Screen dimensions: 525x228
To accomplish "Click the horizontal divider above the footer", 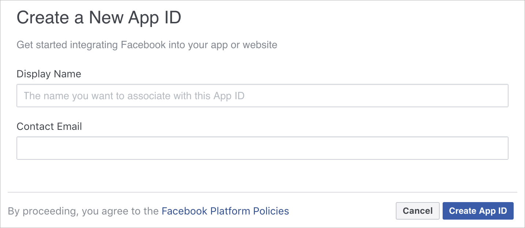I will click(262, 192).
